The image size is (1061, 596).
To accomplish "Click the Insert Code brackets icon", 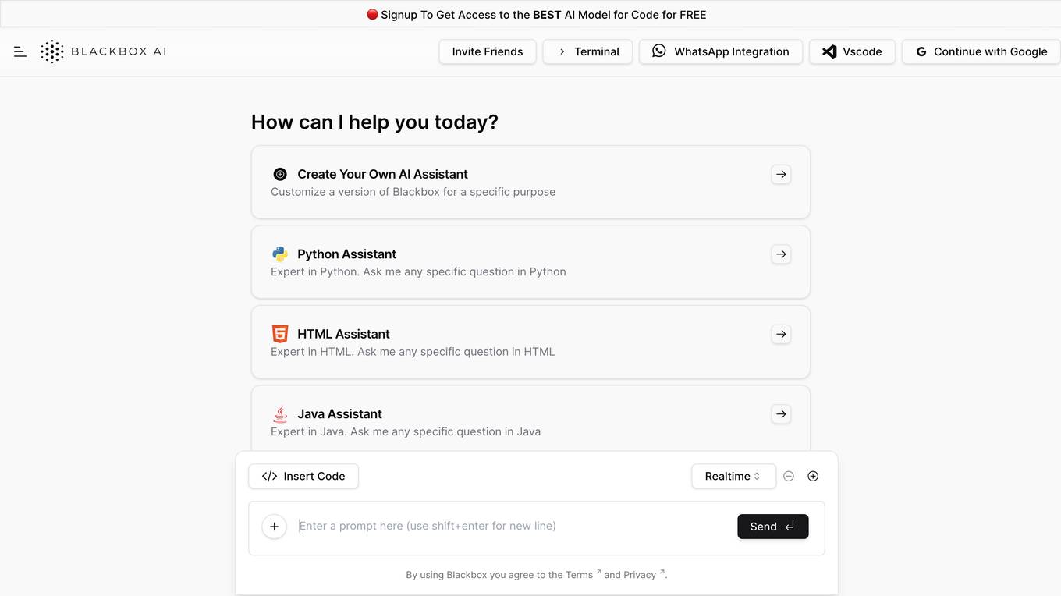I will pos(270,476).
